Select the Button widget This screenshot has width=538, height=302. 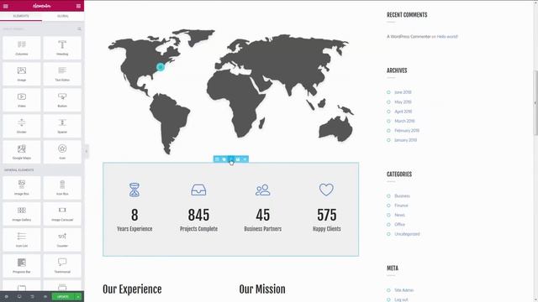click(62, 100)
